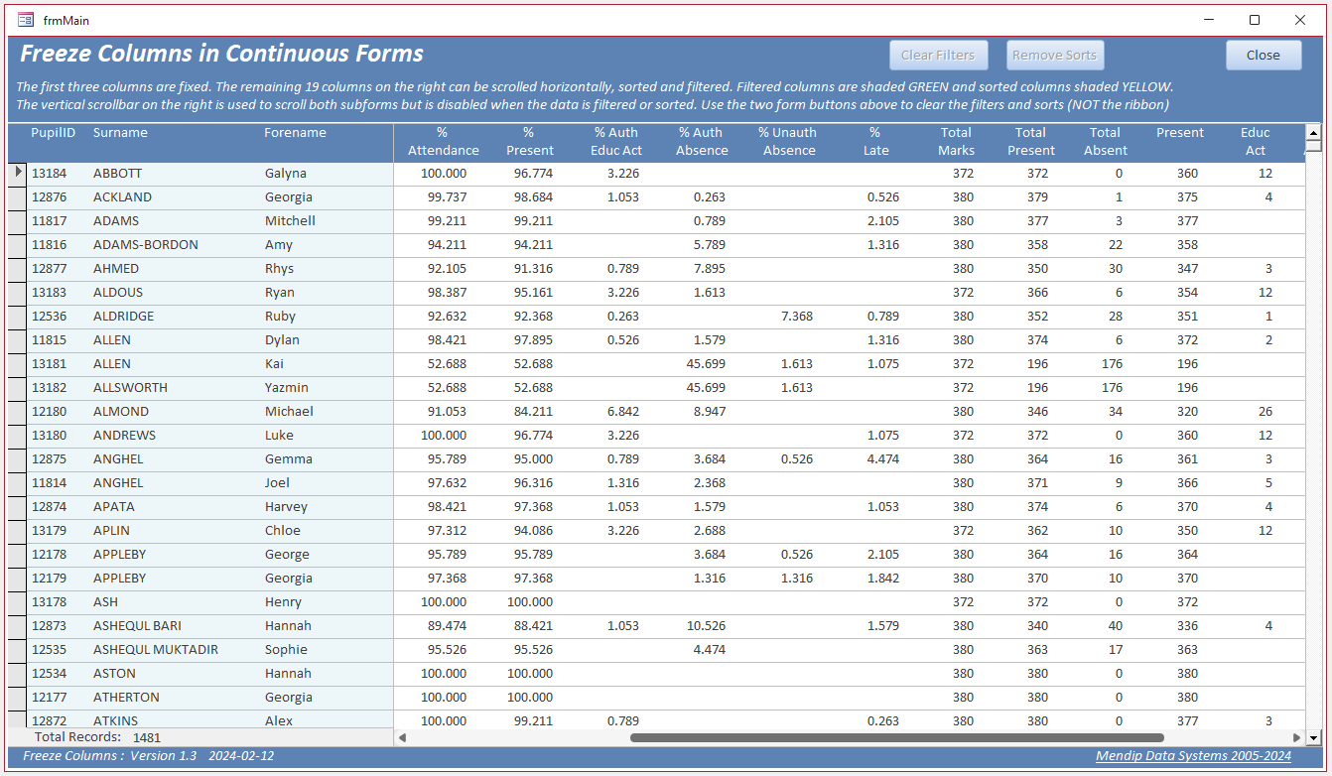Image resolution: width=1332 pixels, height=776 pixels.
Task: Click the % Auth Educ Act value 6.842
Action: [622, 412]
